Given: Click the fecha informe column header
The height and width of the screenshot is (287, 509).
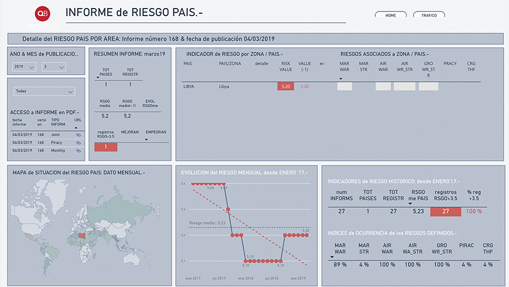Looking at the screenshot, I should (x=19, y=122).
